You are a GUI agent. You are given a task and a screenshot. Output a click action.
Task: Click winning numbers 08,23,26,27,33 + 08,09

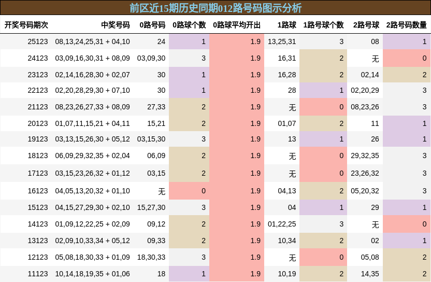tap(92, 107)
